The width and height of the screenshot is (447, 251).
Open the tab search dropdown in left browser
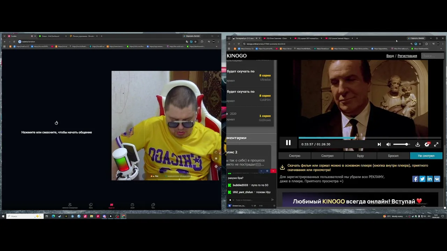click(x=4, y=36)
